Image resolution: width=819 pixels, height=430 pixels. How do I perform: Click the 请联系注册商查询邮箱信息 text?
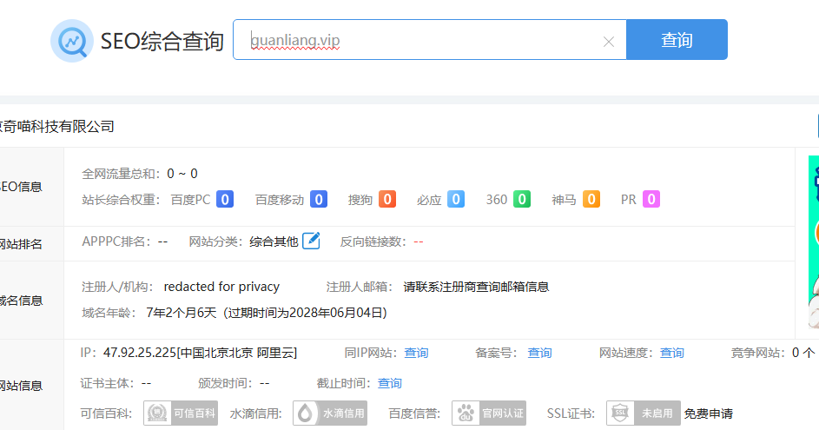(x=476, y=287)
